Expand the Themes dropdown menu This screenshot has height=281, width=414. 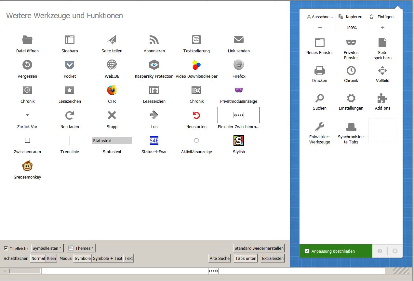(x=81, y=248)
